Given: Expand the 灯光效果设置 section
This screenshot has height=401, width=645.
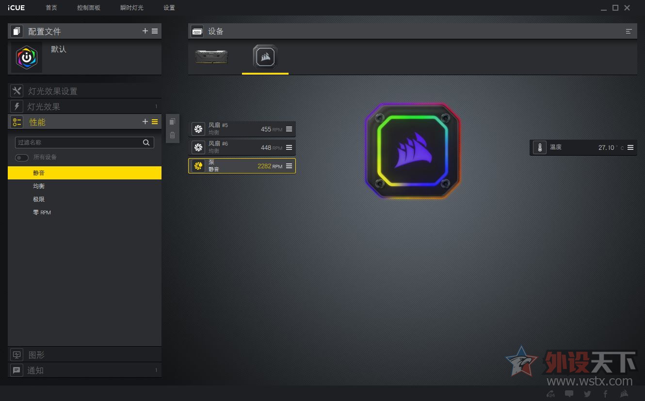Looking at the screenshot, I should tap(84, 91).
